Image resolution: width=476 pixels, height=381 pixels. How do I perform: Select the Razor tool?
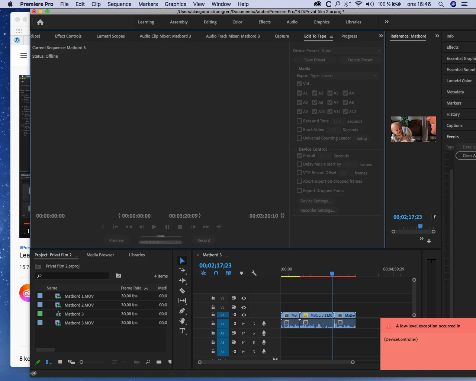tap(182, 291)
